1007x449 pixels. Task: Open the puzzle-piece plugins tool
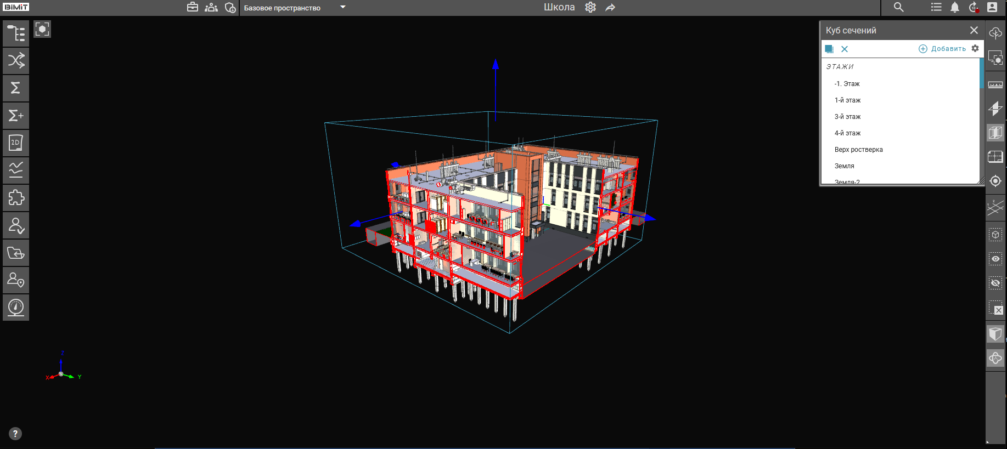point(16,198)
